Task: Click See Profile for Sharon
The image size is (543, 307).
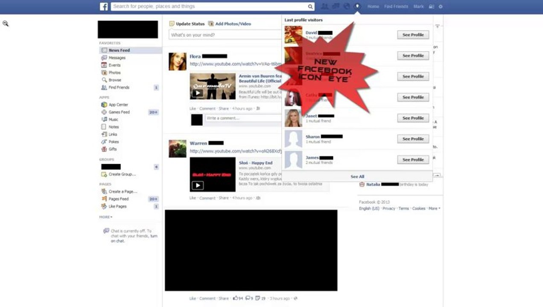Action: coord(413,139)
